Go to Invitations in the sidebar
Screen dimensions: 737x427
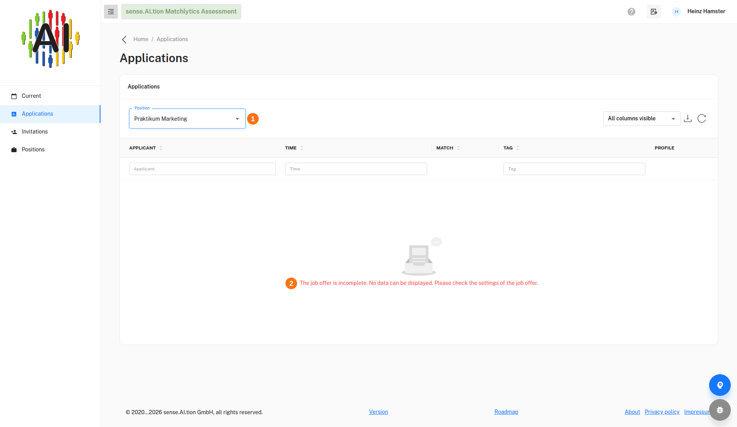(50, 132)
